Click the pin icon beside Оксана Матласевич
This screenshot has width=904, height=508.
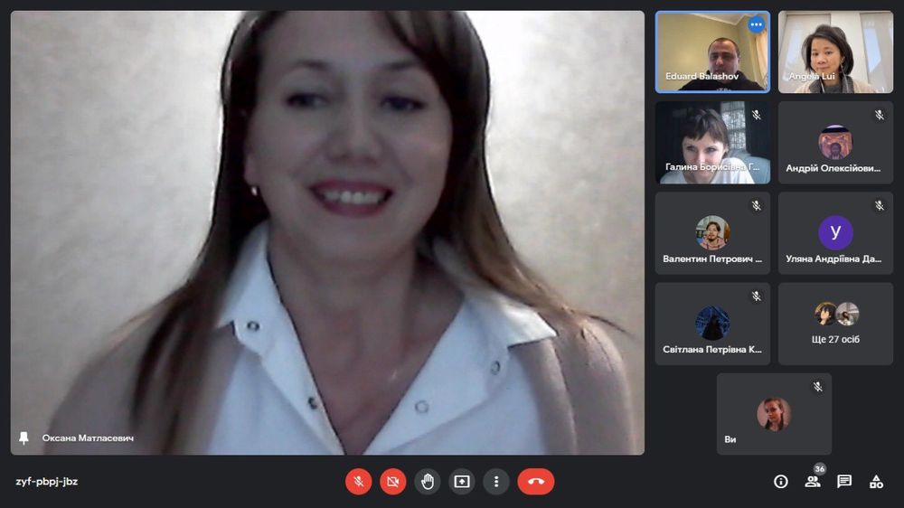click(x=24, y=437)
